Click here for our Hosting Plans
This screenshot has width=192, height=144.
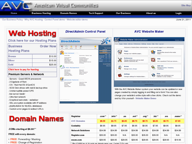[32, 41]
